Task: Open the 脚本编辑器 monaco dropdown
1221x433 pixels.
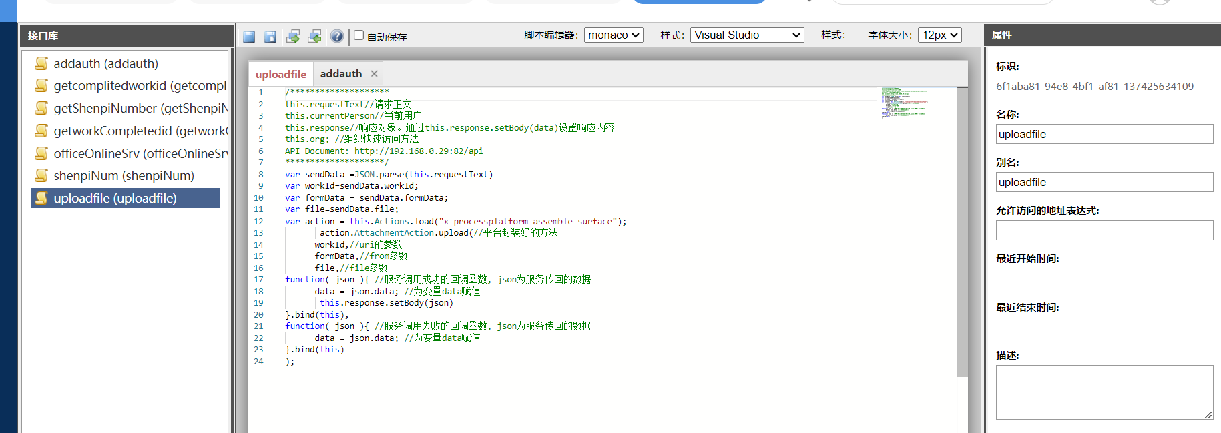Action: (x=614, y=35)
